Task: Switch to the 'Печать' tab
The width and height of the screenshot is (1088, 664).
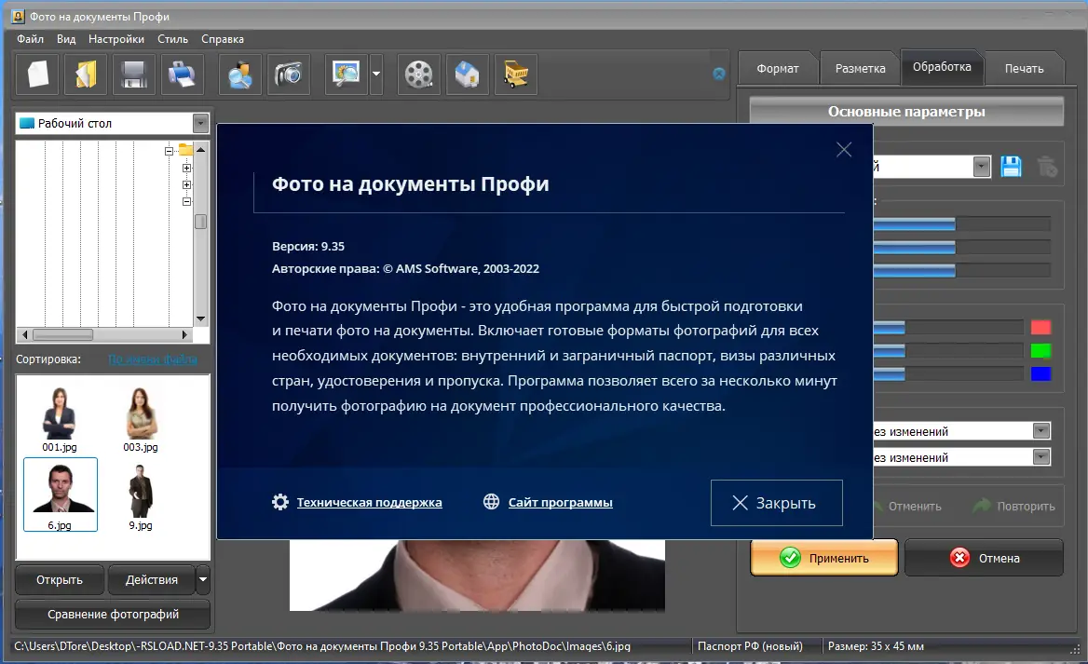Action: click(x=1025, y=67)
